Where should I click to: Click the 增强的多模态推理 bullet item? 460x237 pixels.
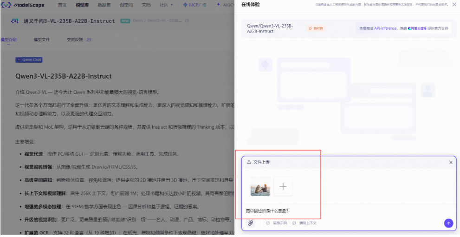click(x=112, y=207)
